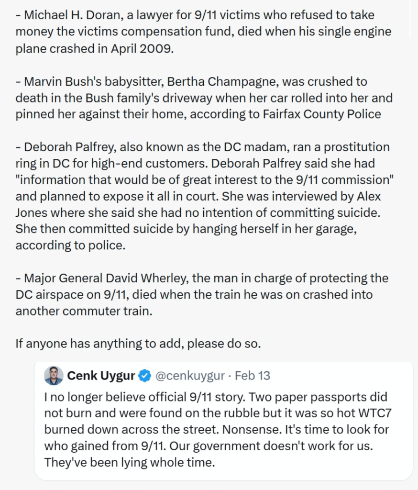Click the blue verified badge beside Cenk Uygur
Viewport: 418px width, 490px height.
pyautogui.click(x=145, y=376)
